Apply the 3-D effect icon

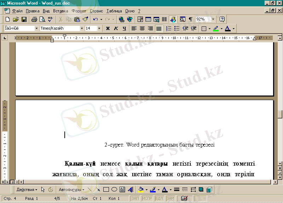tap(209, 190)
